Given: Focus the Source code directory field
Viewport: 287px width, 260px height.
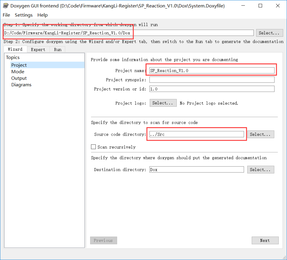Looking at the screenshot, I should (x=197, y=134).
